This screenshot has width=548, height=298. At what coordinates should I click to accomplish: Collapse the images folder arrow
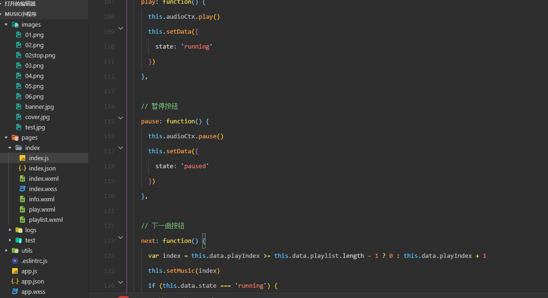pyautogui.click(x=6, y=24)
